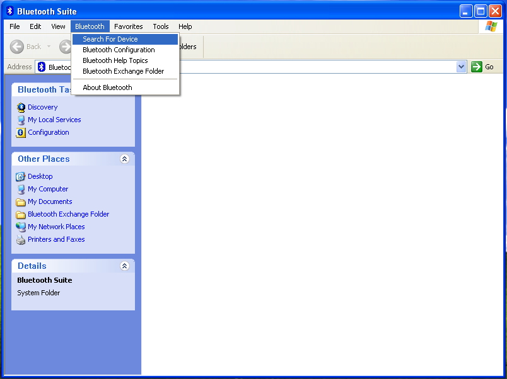Open the Discovery task icon
Viewport: 507px width, 379px height.
click(x=21, y=107)
